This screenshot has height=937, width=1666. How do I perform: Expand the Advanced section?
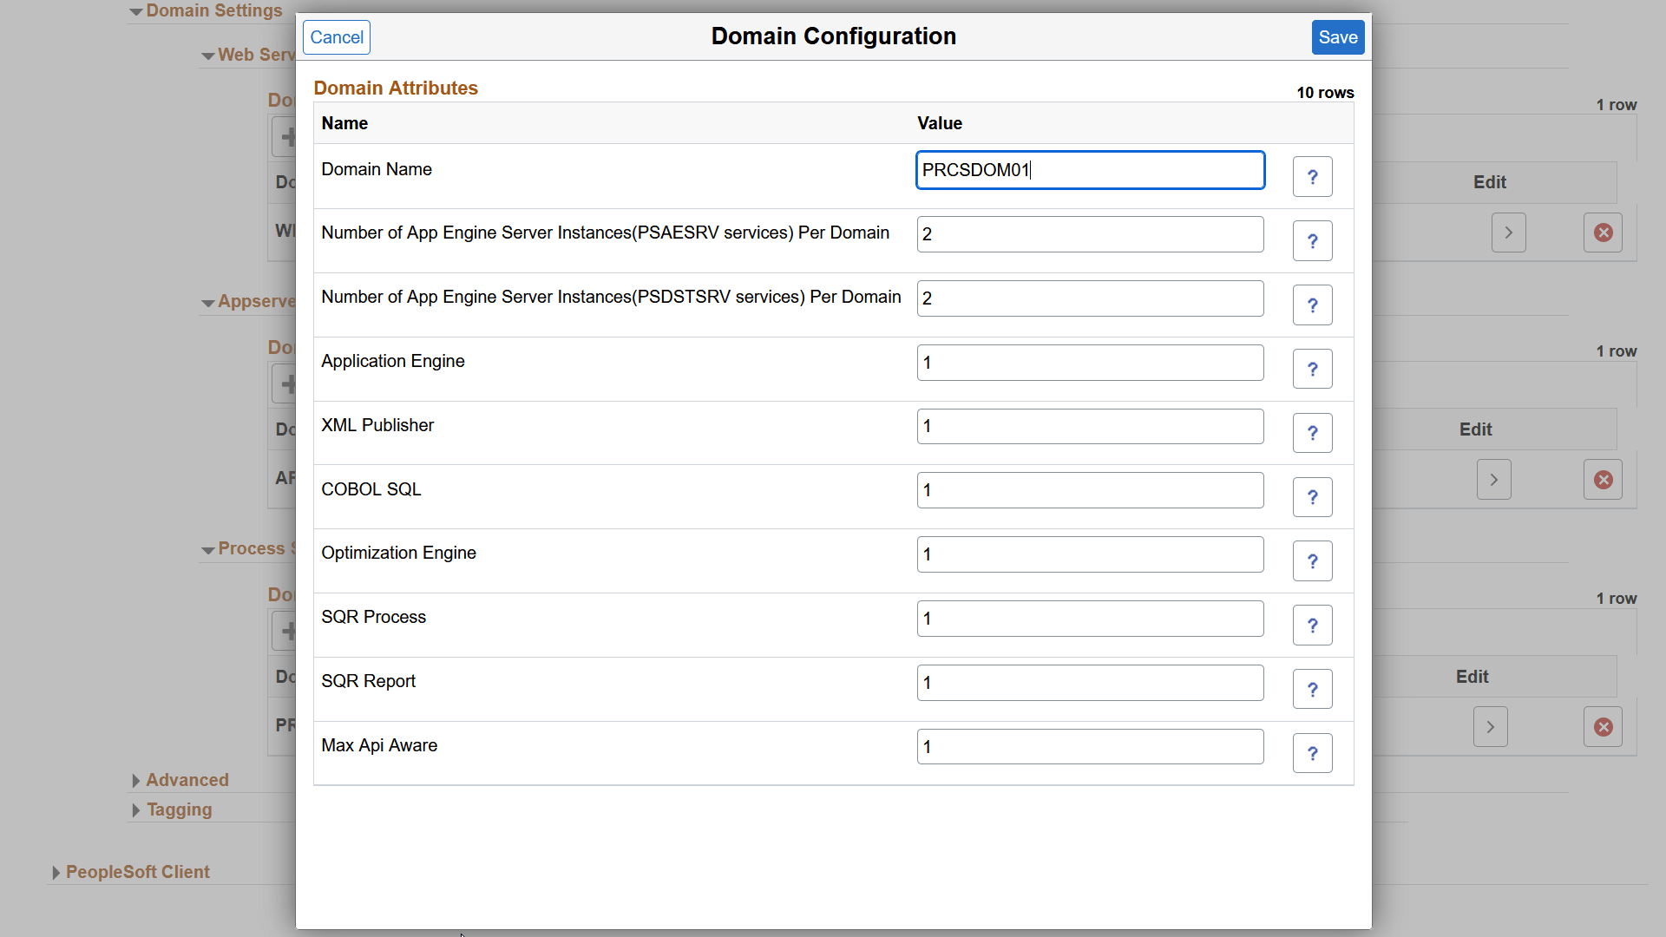(x=187, y=780)
